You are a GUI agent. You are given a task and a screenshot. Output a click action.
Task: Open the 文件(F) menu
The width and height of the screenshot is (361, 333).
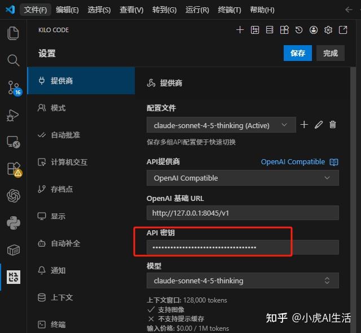(36, 10)
